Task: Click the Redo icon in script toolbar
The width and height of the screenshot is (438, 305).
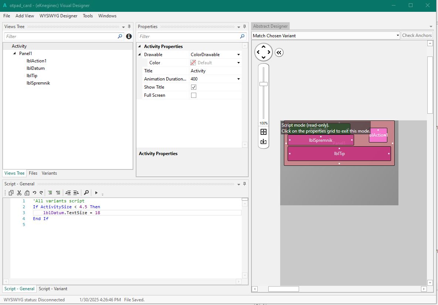Action: pos(41,193)
